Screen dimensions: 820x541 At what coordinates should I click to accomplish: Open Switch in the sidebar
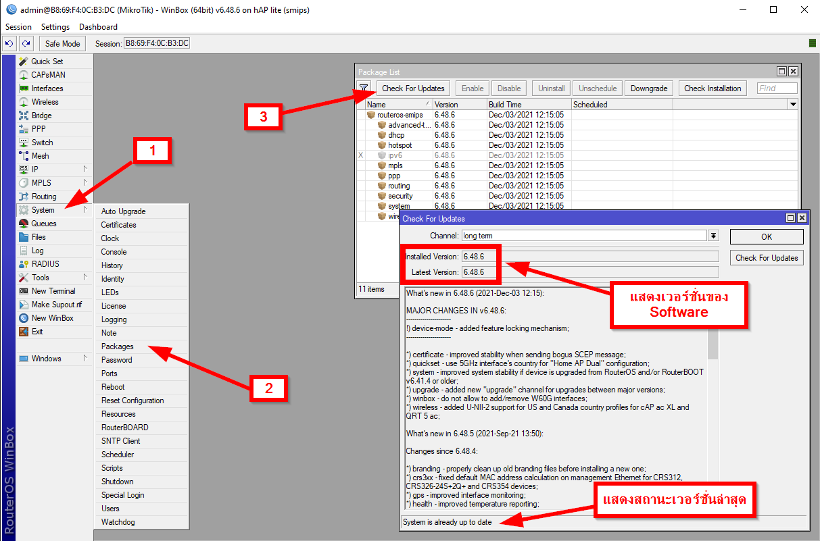(x=54, y=143)
